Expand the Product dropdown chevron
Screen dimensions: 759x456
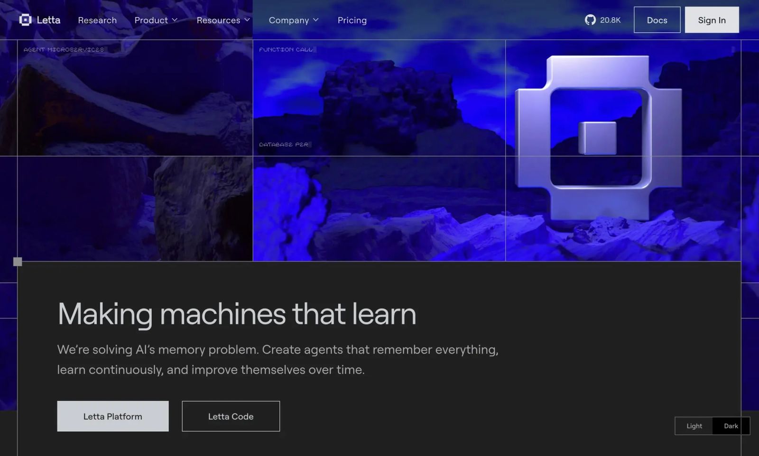coord(175,20)
